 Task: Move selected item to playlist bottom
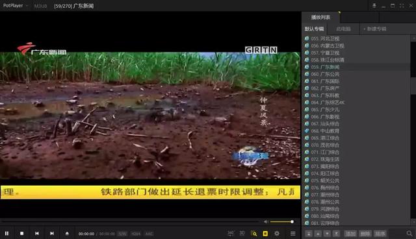pyautogui.click(x=337, y=233)
